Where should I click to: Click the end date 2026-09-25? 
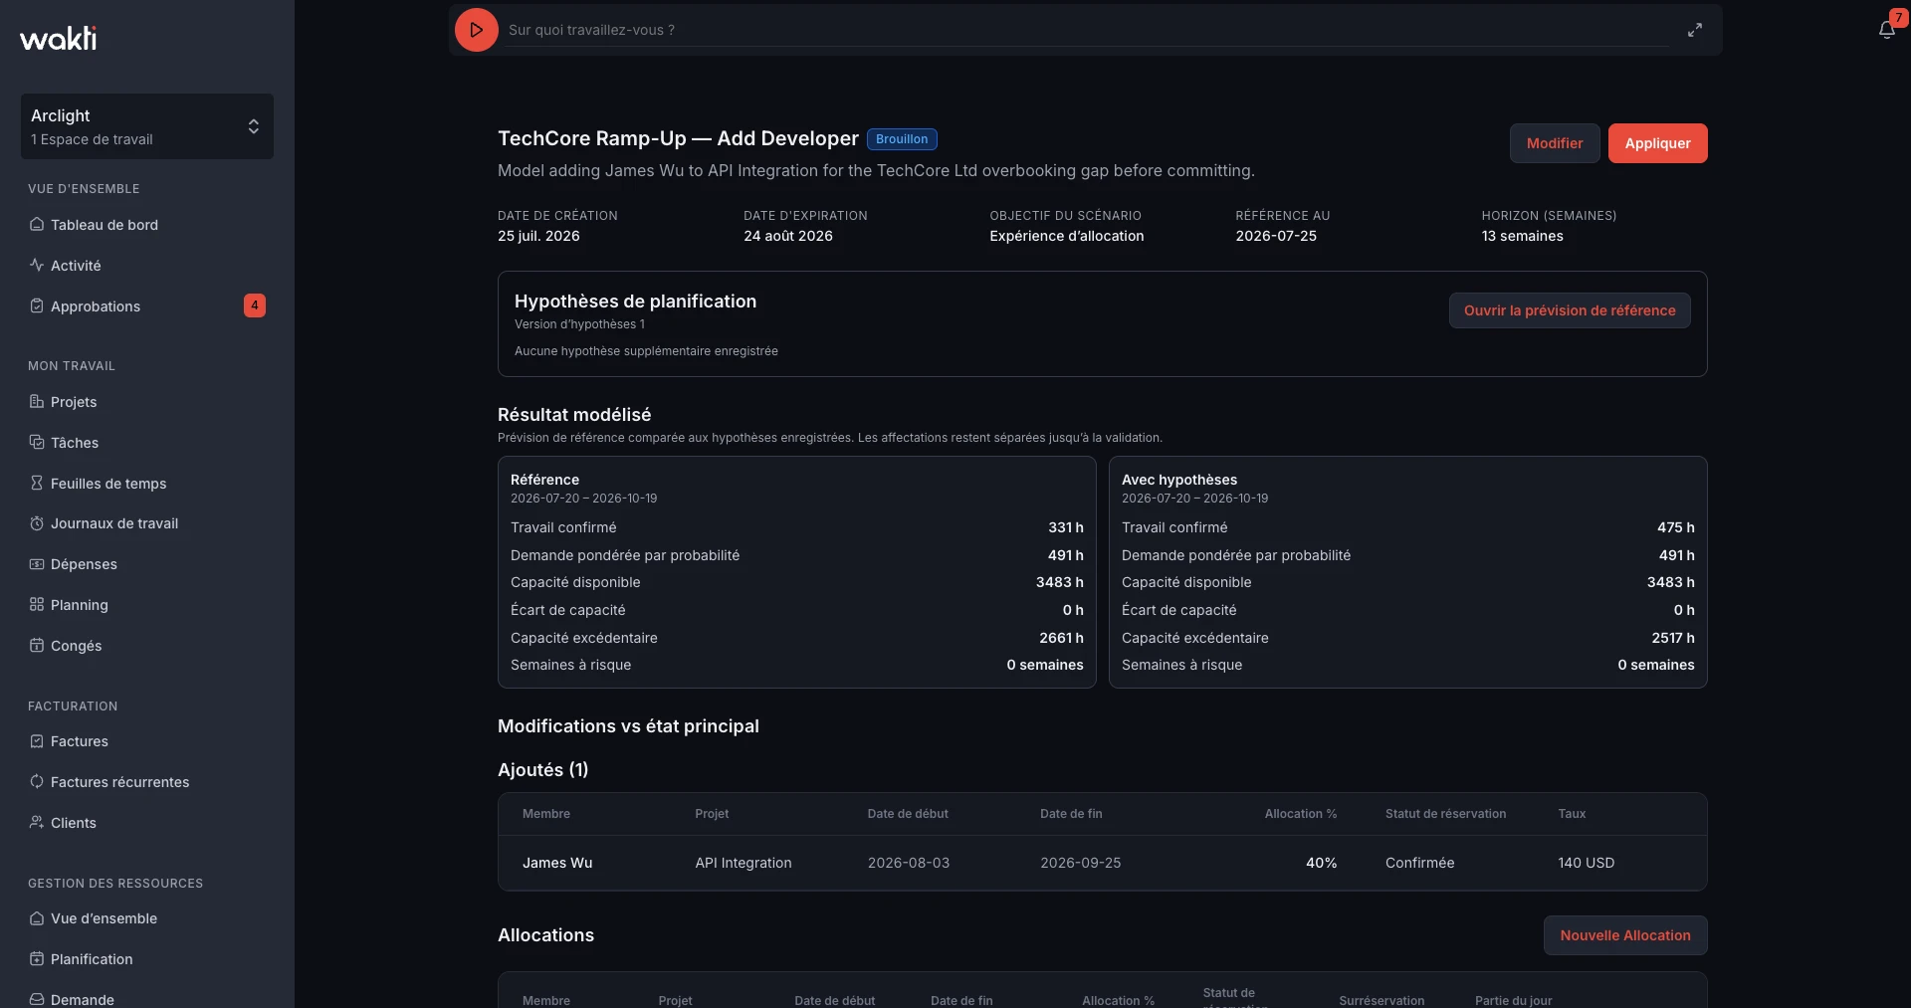tap(1081, 863)
